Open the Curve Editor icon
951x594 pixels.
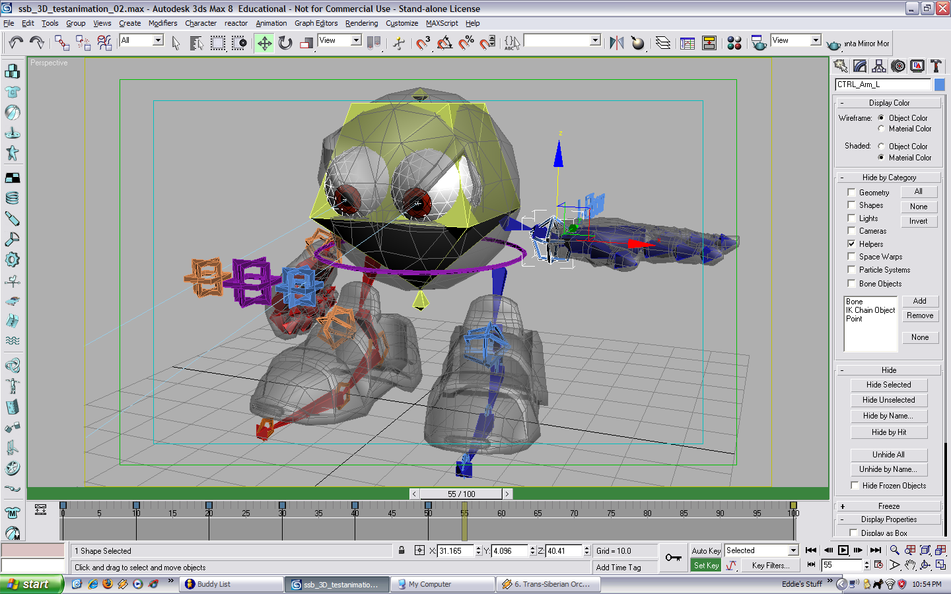[687, 44]
